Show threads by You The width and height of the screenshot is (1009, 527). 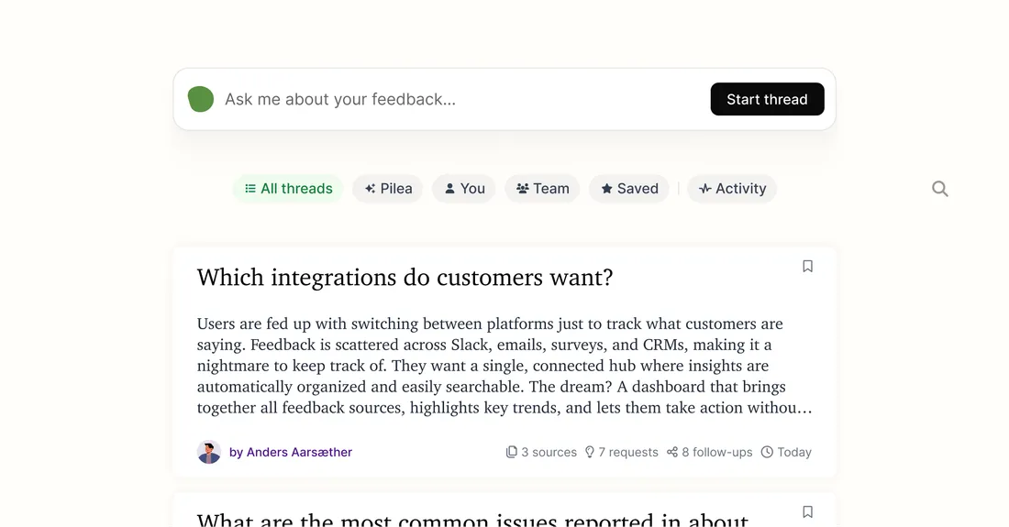click(464, 188)
